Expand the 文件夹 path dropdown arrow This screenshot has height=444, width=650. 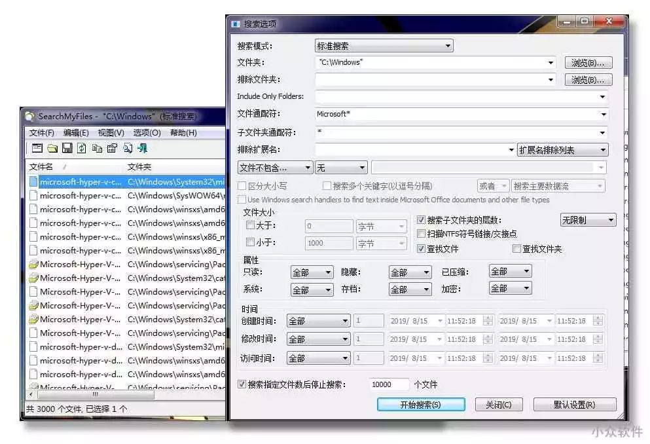[x=551, y=63]
